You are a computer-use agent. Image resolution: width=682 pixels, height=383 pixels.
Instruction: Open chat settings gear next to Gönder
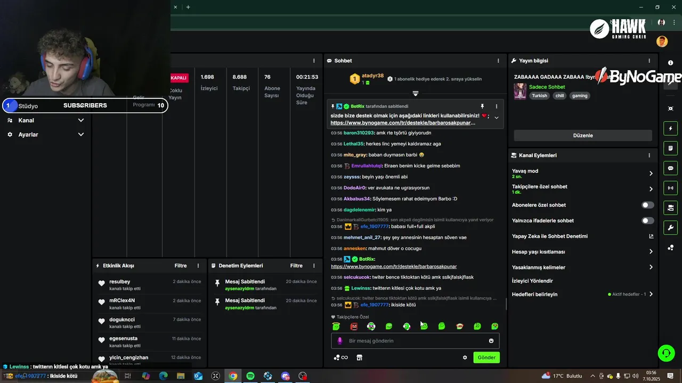[465, 357]
